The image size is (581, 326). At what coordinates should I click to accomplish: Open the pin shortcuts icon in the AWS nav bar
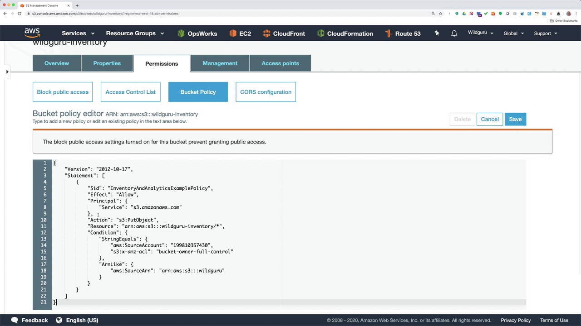(x=437, y=33)
